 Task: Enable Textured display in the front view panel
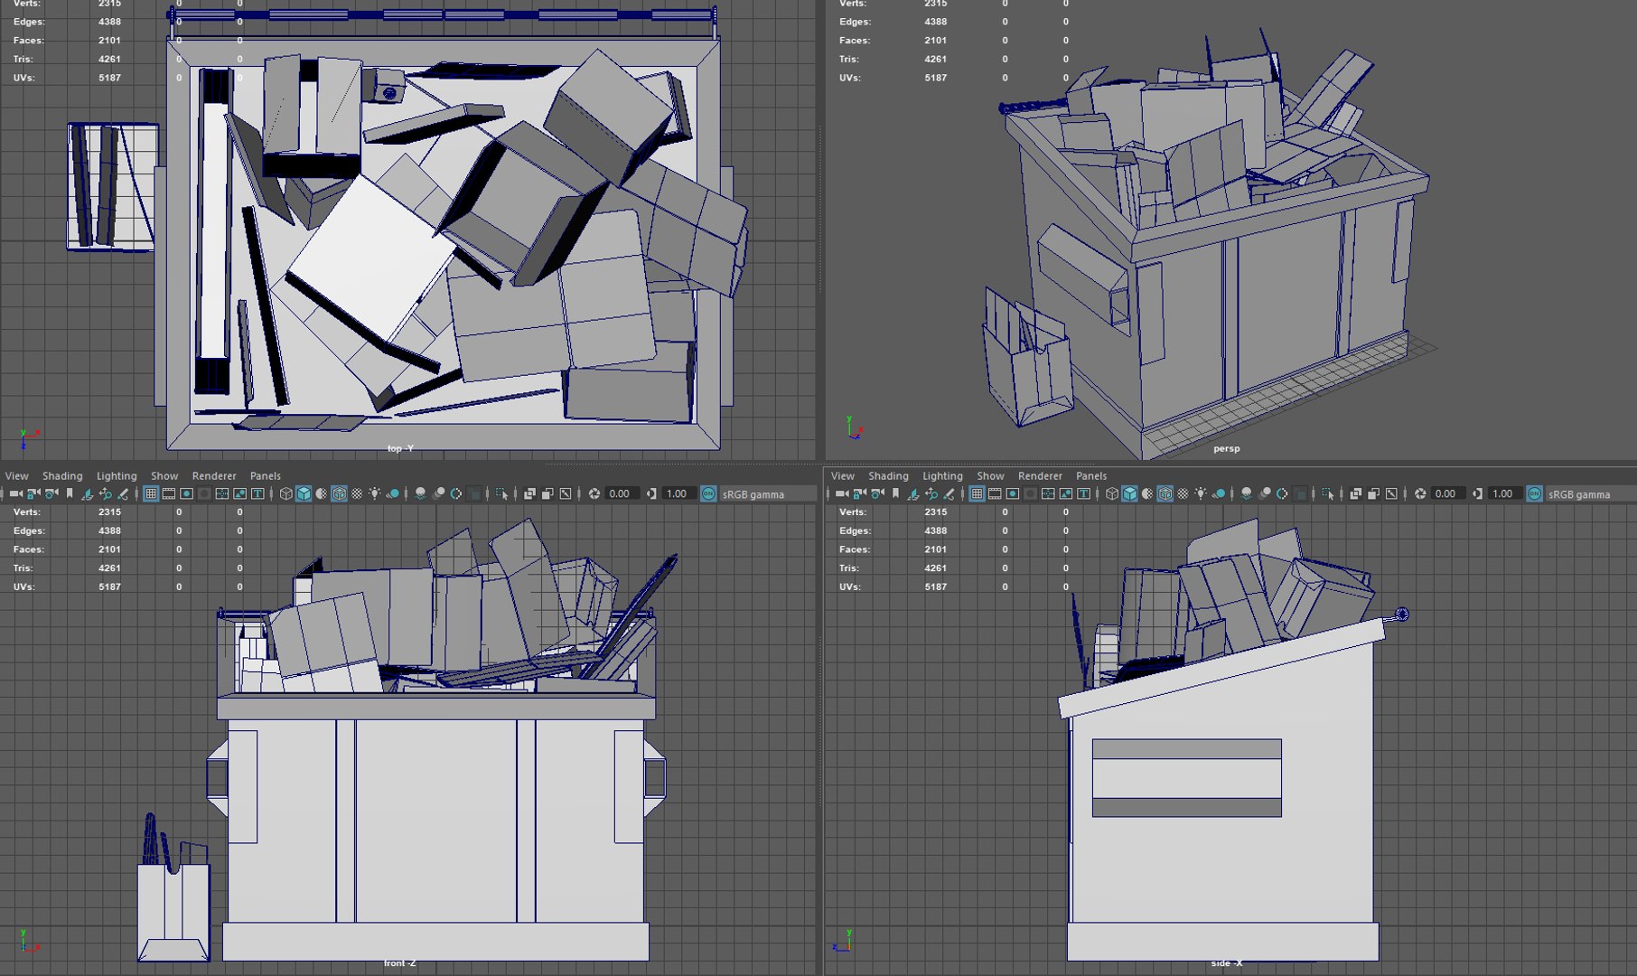click(357, 494)
